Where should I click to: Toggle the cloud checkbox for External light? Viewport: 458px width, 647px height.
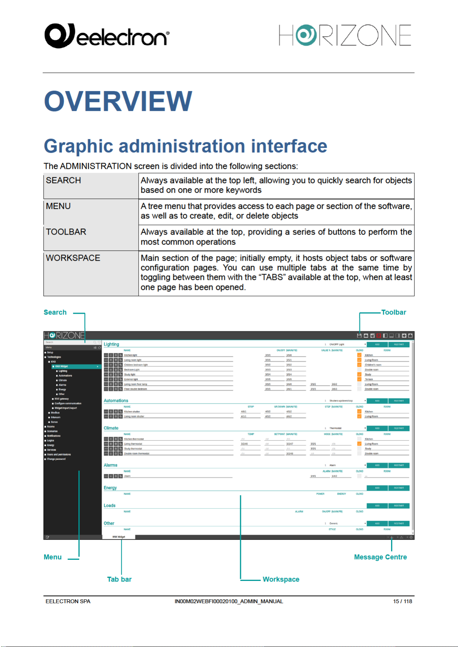(359, 379)
